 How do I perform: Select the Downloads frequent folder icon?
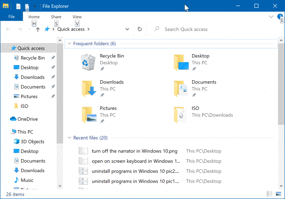tap(89, 88)
